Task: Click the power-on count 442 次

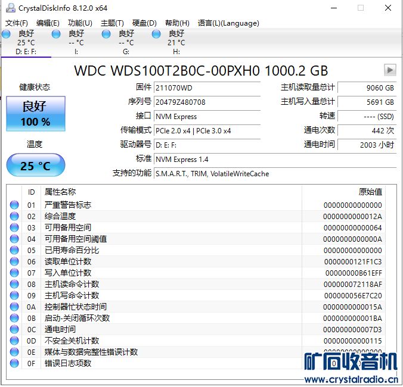Action: click(x=367, y=131)
